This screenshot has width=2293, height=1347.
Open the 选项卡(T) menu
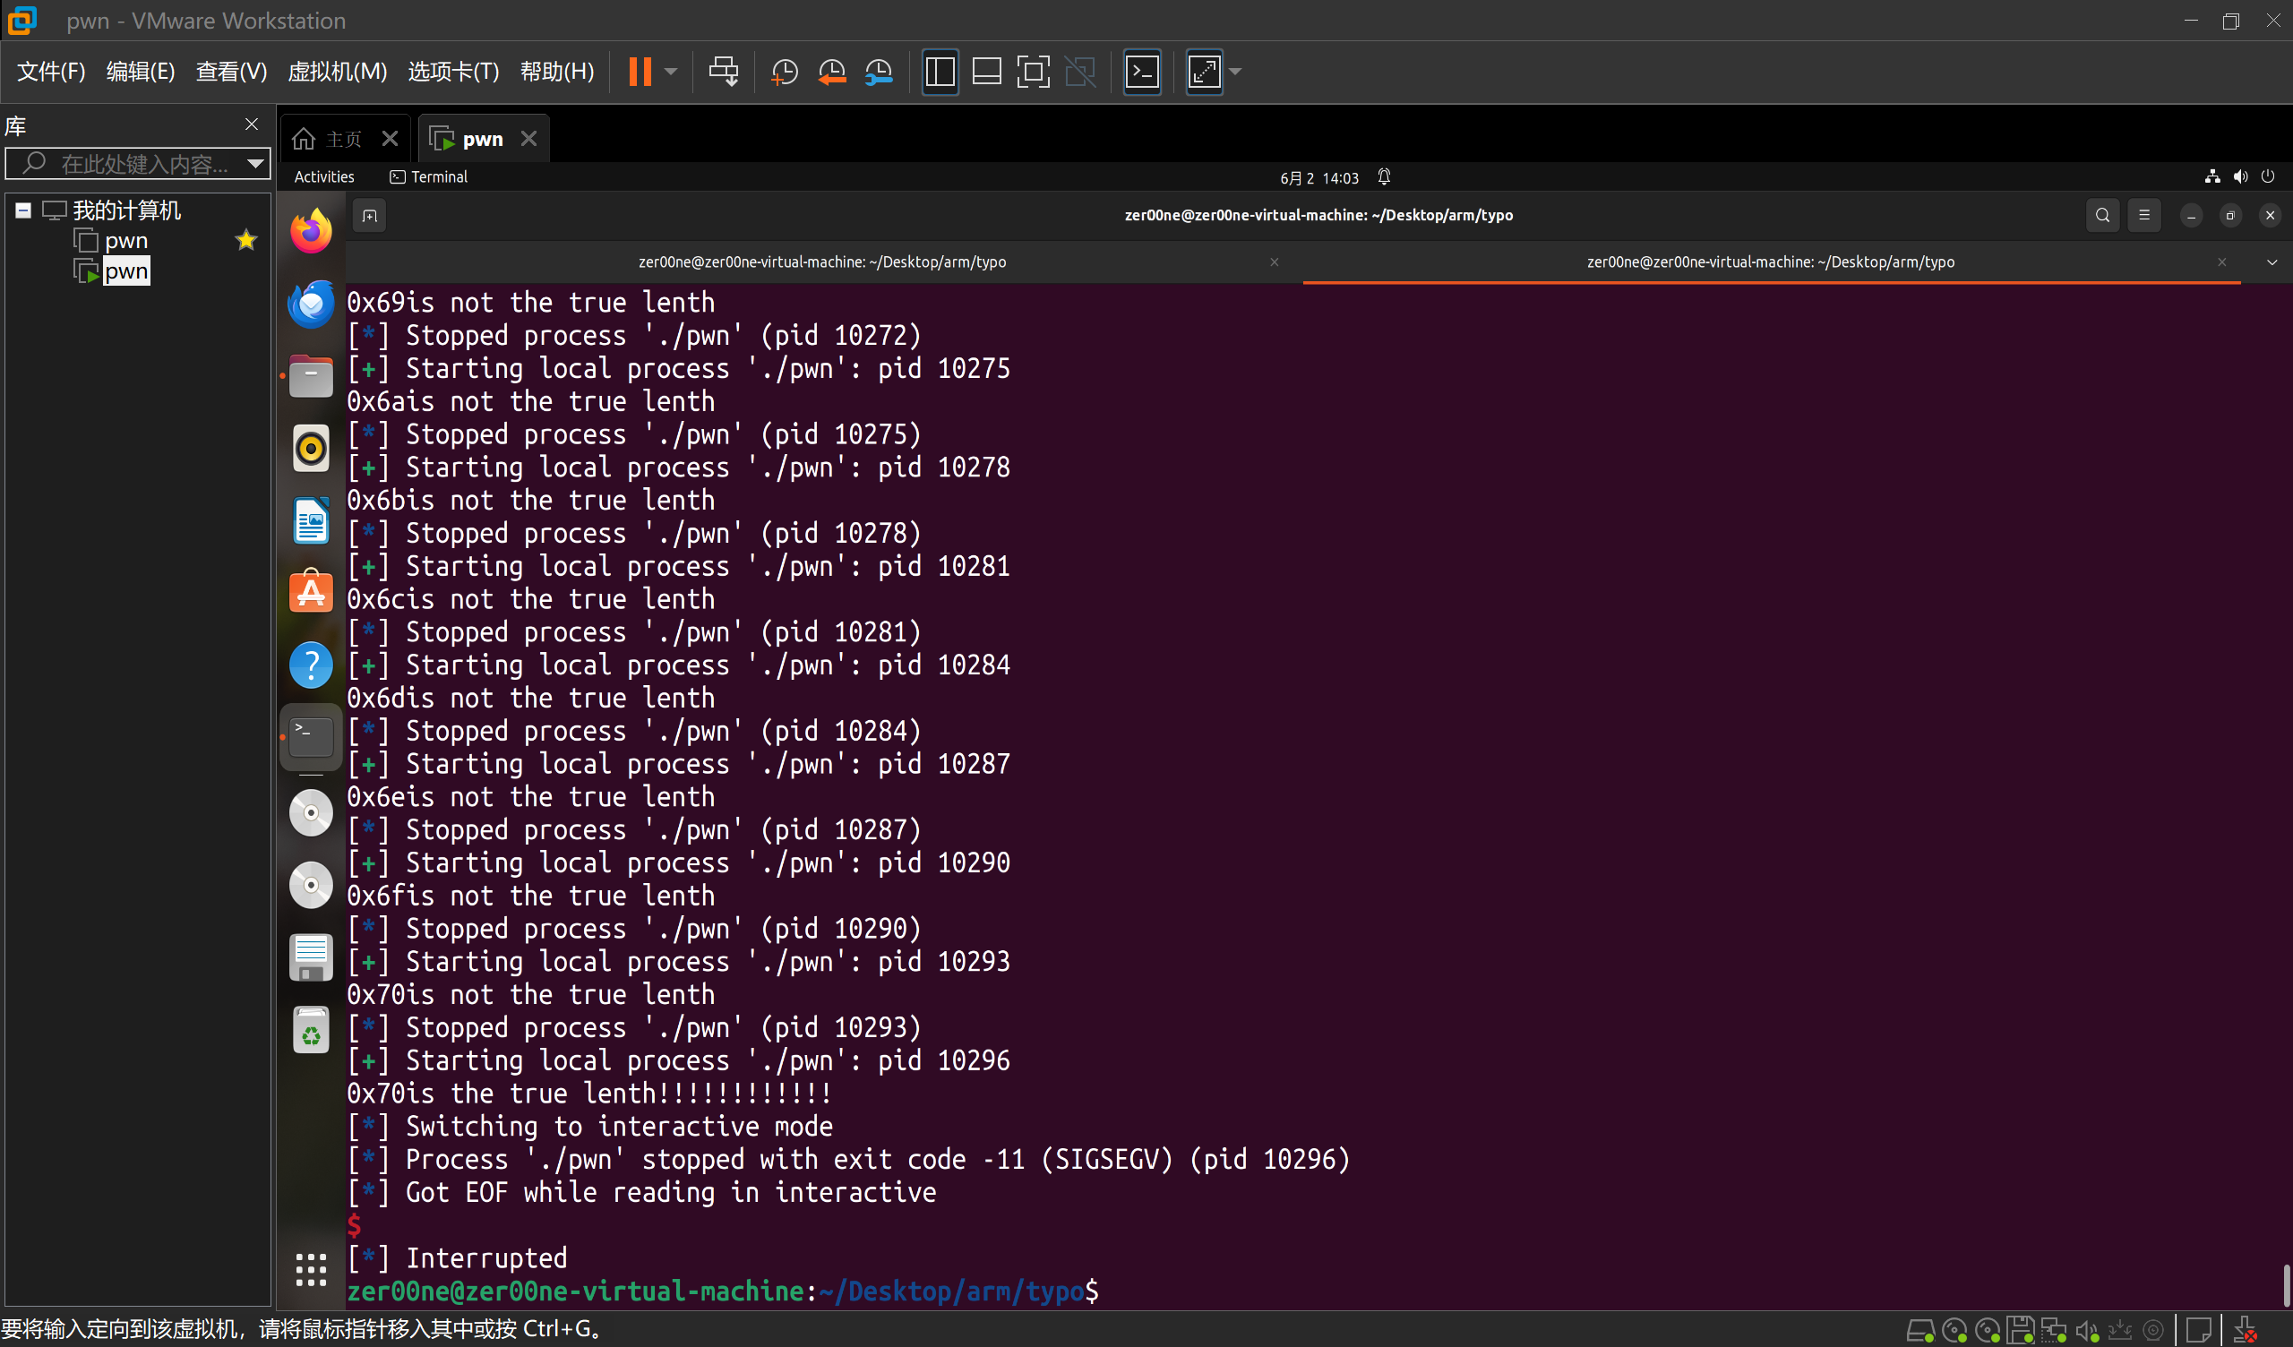(x=453, y=71)
